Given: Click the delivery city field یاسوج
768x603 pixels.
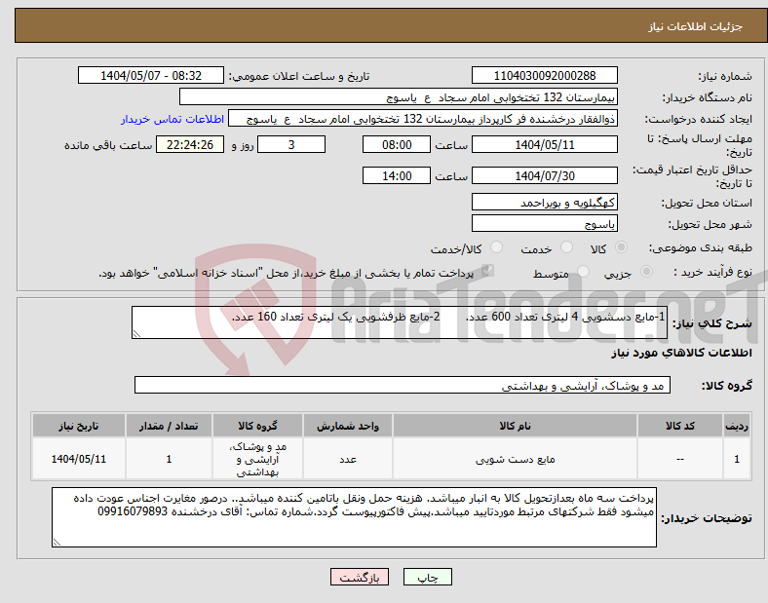Looking at the screenshot, I should pyautogui.click(x=544, y=223).
